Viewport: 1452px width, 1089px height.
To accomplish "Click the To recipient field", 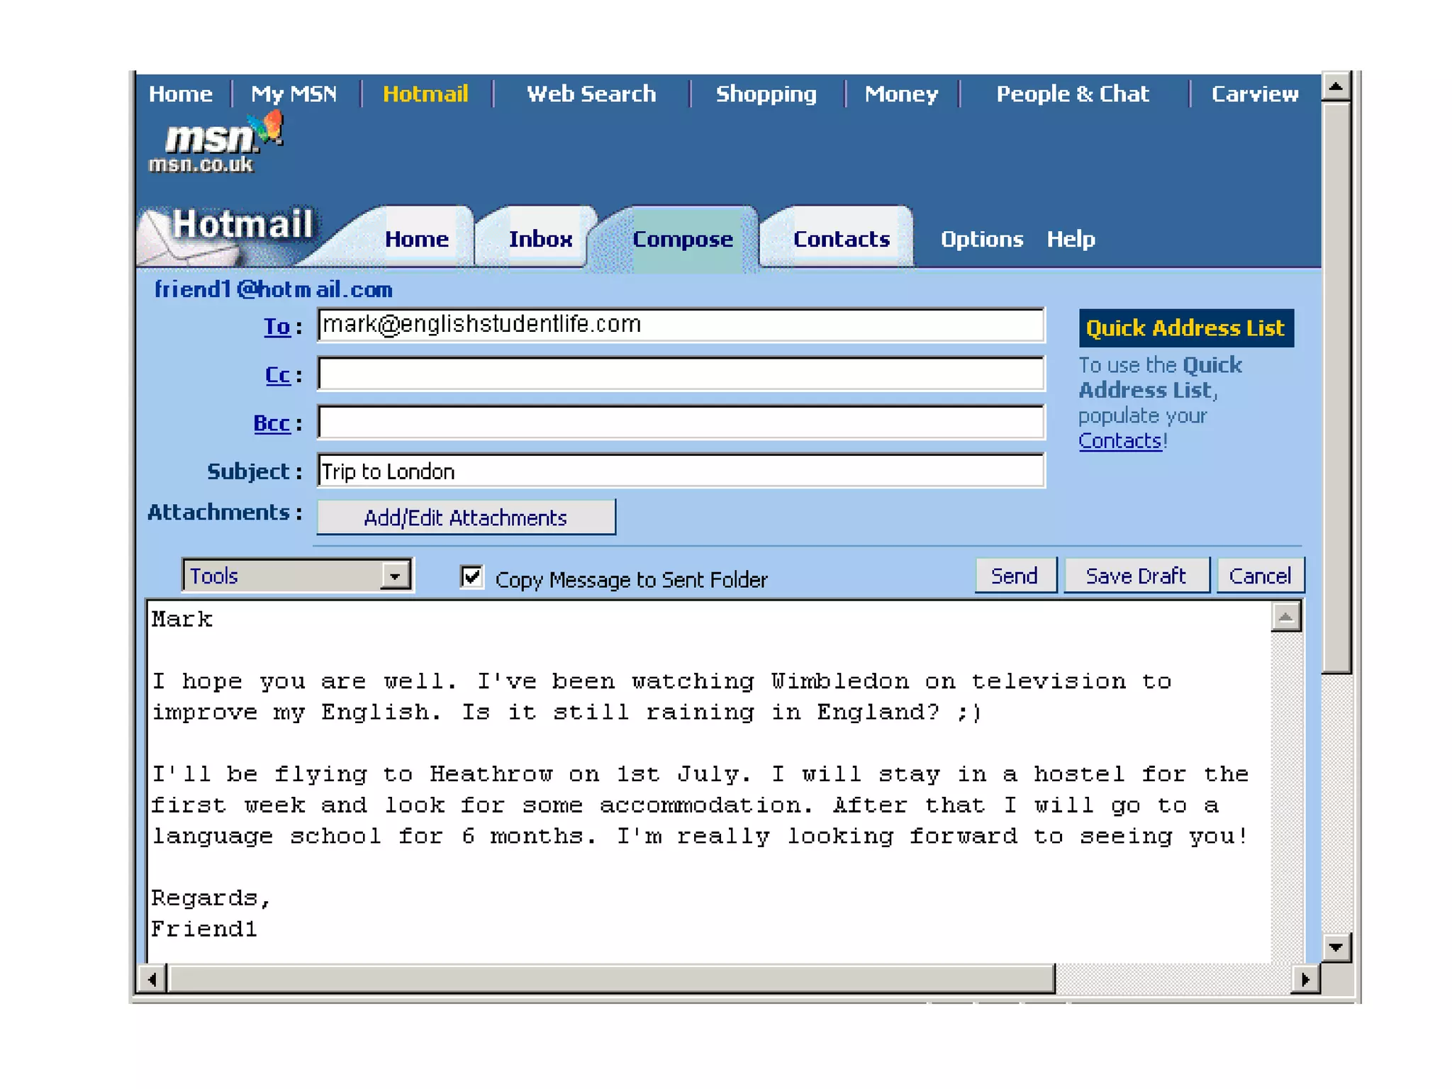I will pyautogui.click(x=681, y=325).
